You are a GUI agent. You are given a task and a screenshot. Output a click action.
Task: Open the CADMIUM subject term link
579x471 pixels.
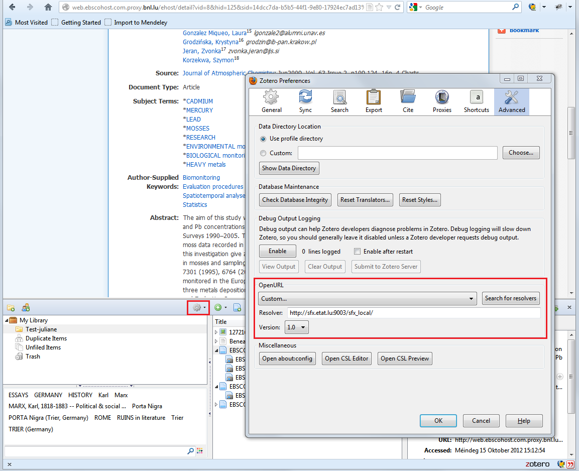[199, 101]
